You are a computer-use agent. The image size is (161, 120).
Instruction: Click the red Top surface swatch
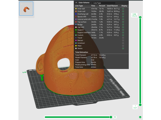76,22
